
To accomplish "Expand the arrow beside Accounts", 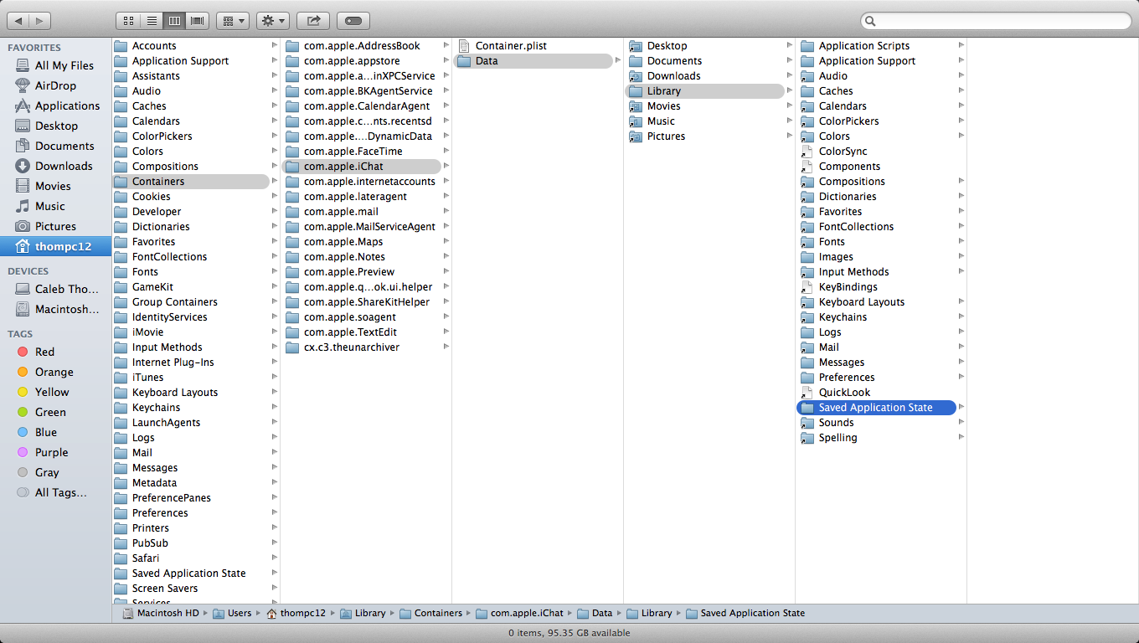I will (x=274, y=46).
